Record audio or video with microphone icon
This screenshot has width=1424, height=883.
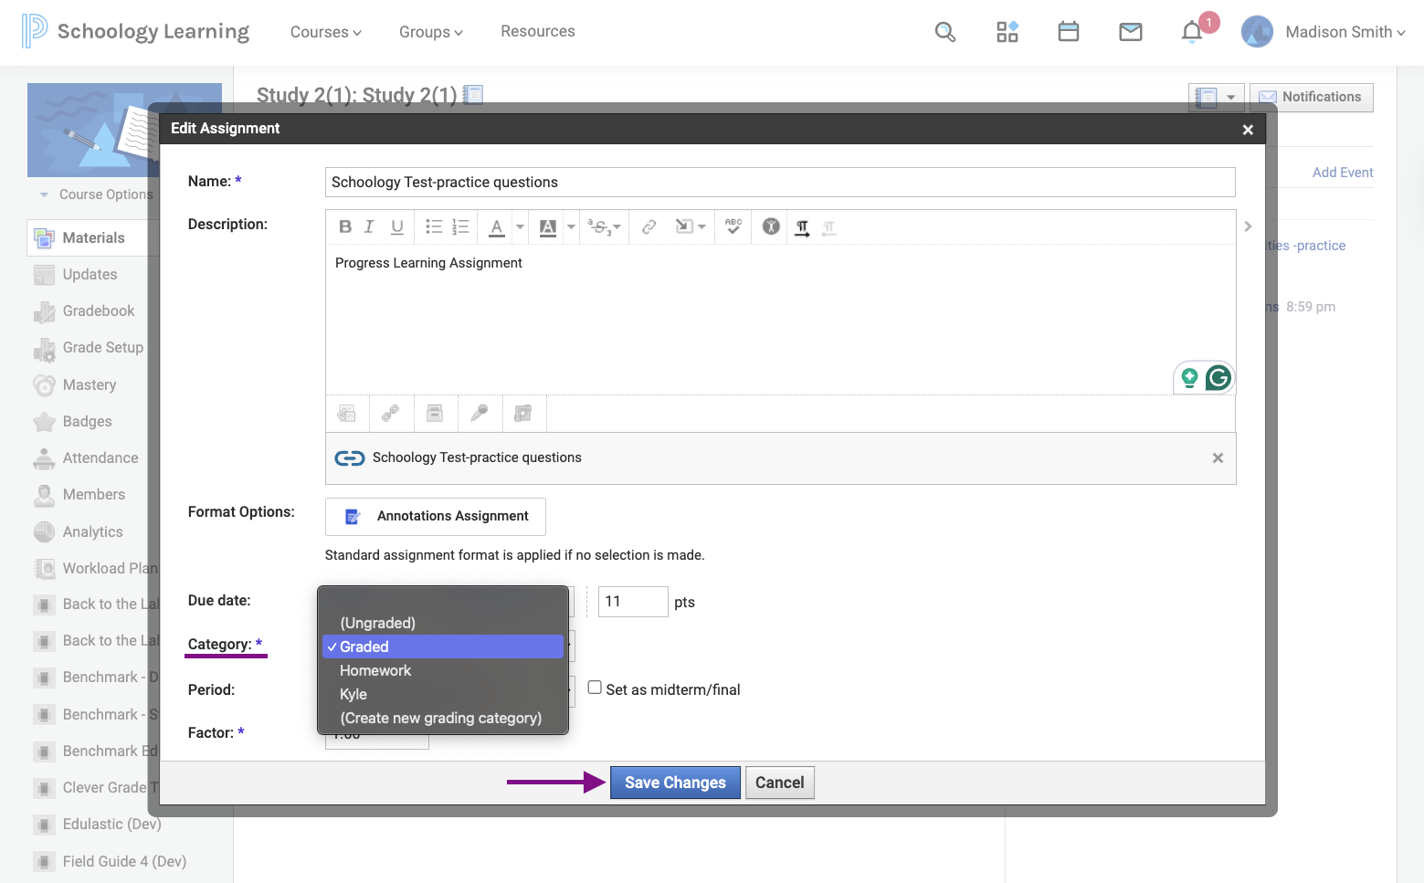click(x=479, y=414)
